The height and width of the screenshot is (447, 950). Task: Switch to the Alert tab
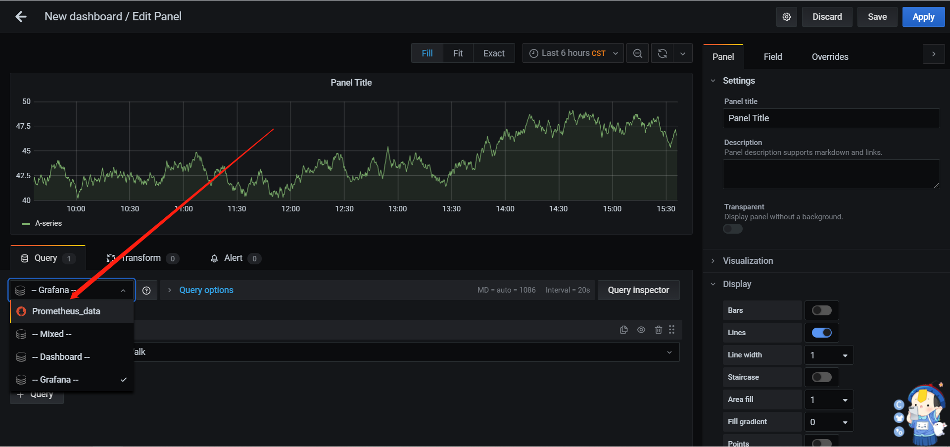(236, 258)
